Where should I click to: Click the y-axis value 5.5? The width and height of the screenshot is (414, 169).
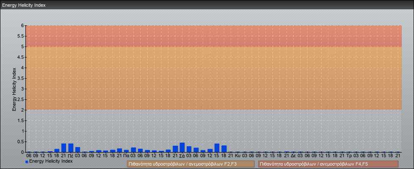(x=21, y=36)
